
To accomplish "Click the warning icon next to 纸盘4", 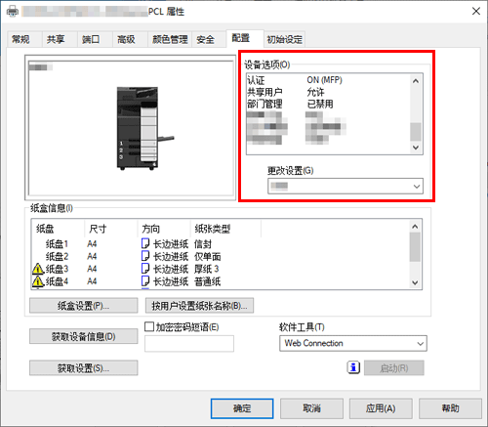I will tap(38, 281).
